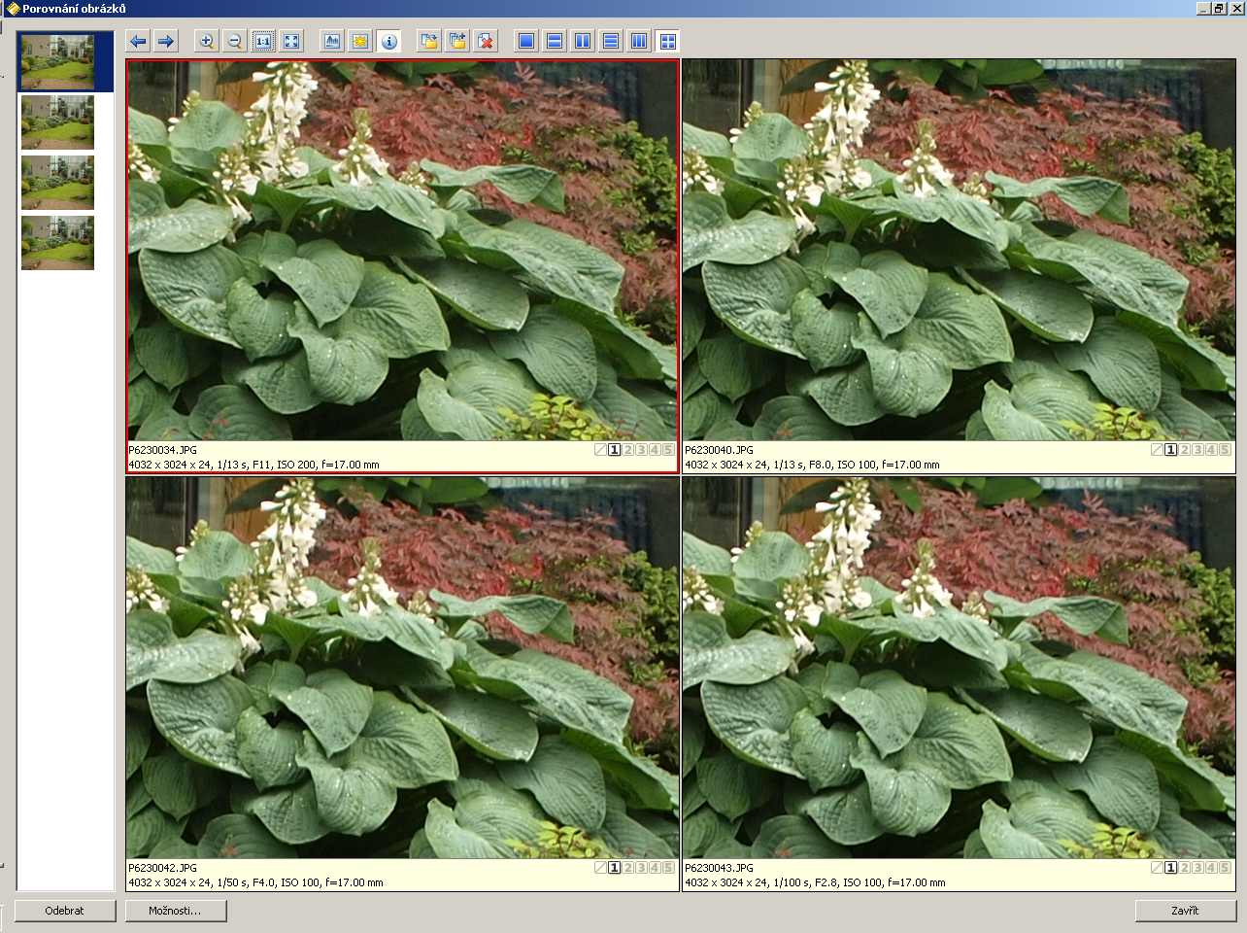
Task: Open the Možnosti... options button
Action: click(x=176, y=911)
